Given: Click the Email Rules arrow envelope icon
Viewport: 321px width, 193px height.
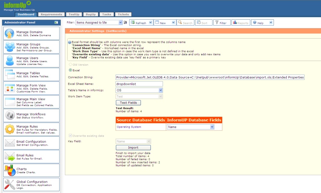Looking at the screenshot, I should (10, 156).
